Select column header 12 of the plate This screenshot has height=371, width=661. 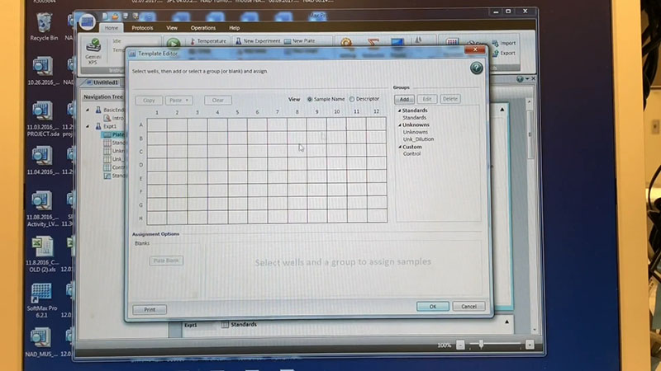[376, 112]
